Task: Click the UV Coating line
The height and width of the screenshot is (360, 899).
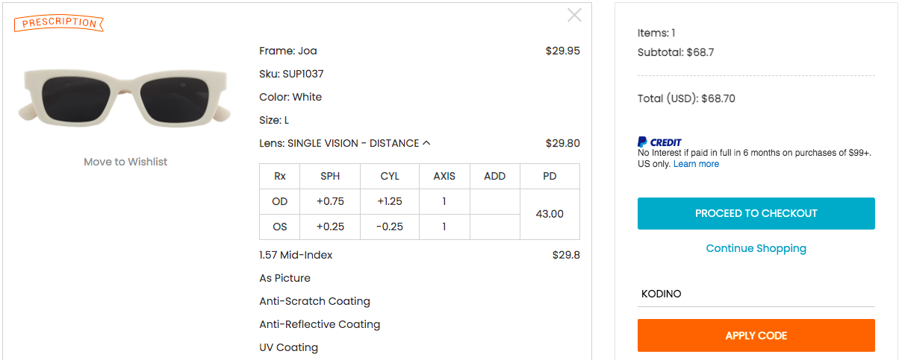Action: pyautogui.click(x=289, y=347)
